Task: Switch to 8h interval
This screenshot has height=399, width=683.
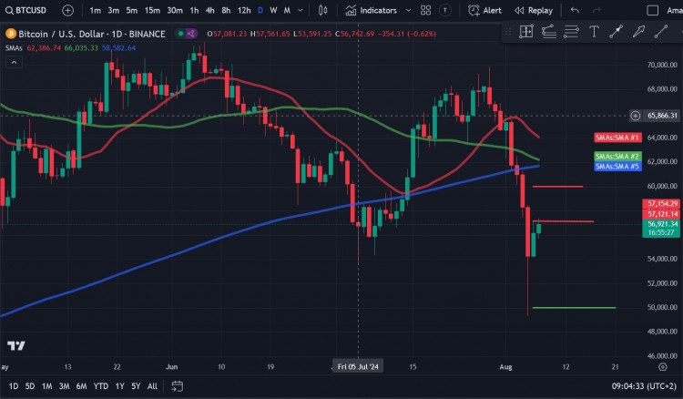Action: 226,10
